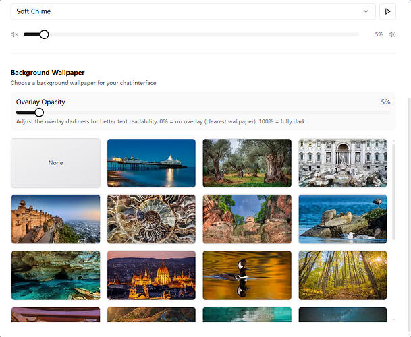Viewport: 411px width, 337px height.
Task: Click the muted speaker icon
Action: (x=15, y=34)
